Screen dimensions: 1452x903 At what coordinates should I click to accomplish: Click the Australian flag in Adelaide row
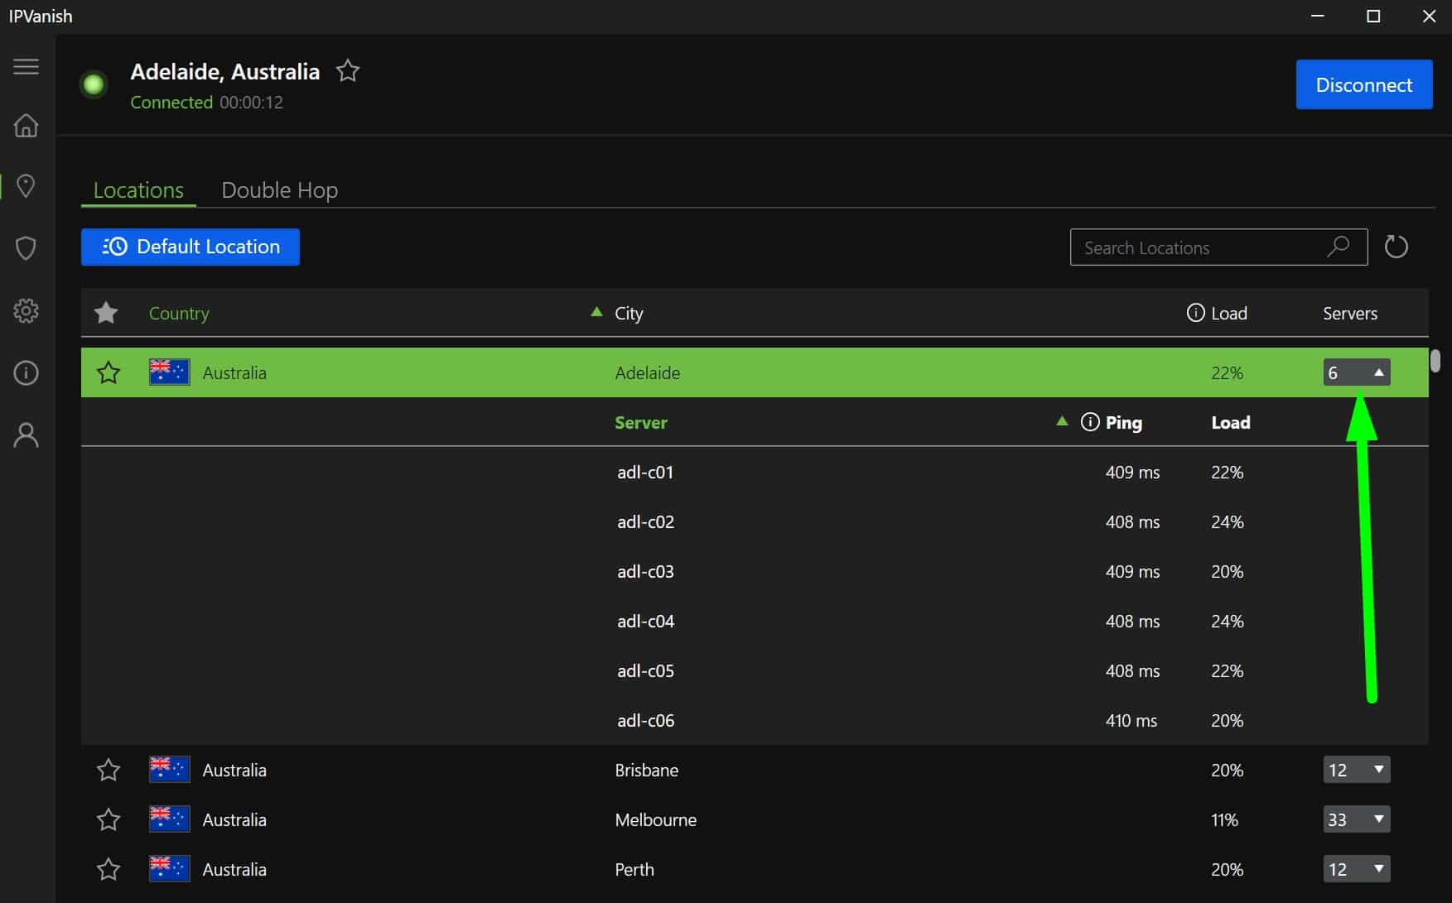click(170, 372)
